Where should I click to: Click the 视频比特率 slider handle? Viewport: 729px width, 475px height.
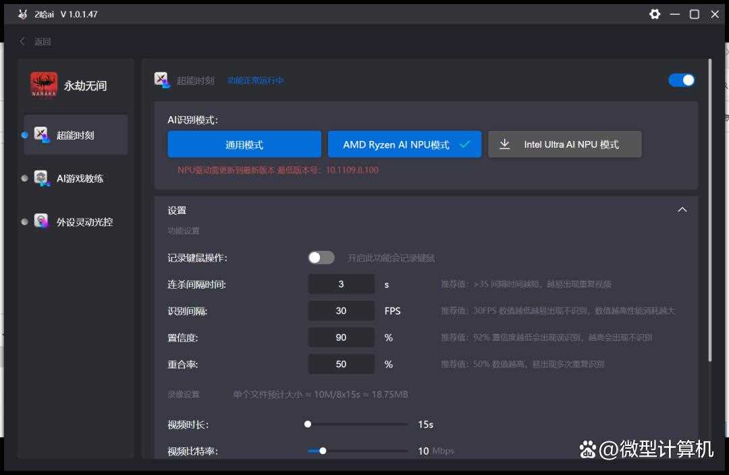pyautogui.click(x=323, y=451)
